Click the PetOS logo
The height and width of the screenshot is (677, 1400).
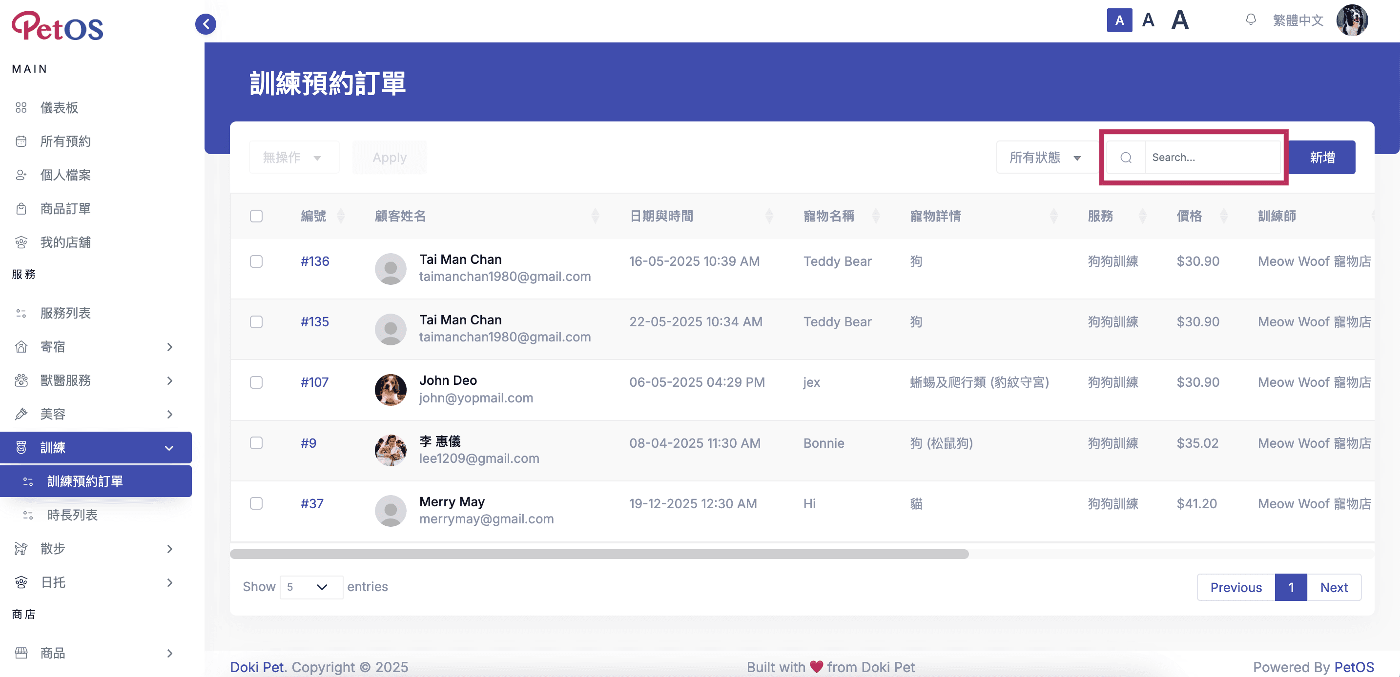click(58, 26)
